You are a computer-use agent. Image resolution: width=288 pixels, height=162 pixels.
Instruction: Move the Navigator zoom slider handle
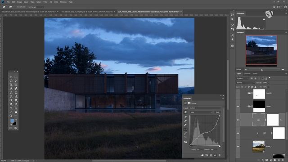coord(262,70)
